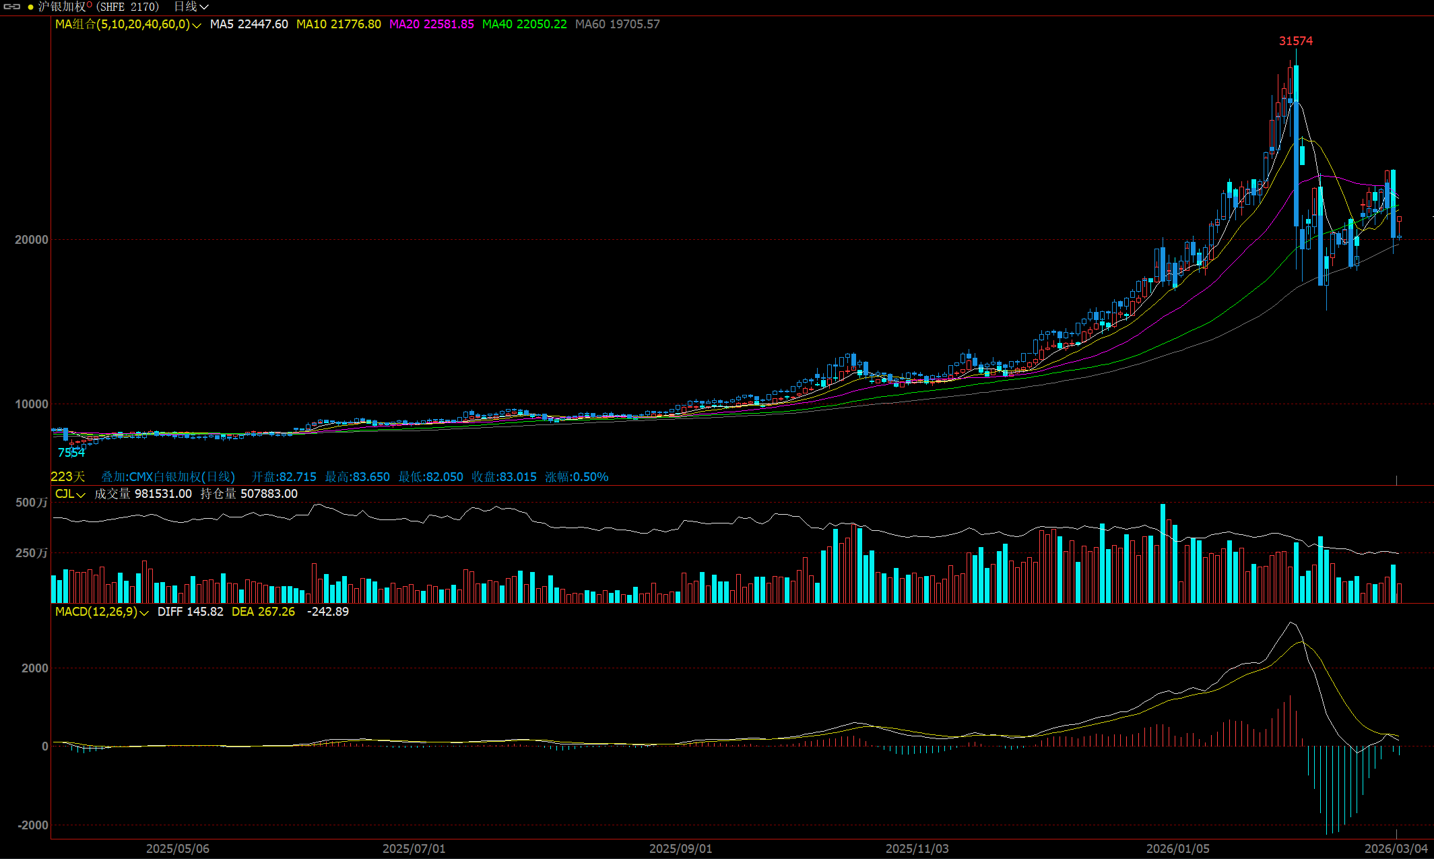Click the 2025/07/01 date on time axis
1434x859 pixels.
pos(414,848)
